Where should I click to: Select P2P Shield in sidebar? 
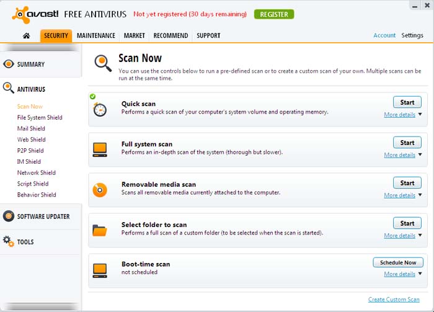click(30, 151)
